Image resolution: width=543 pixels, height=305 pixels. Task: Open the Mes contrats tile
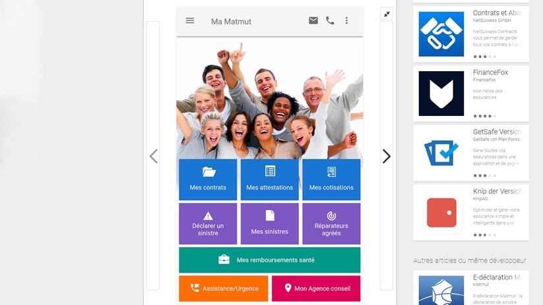tap(208, 179)
